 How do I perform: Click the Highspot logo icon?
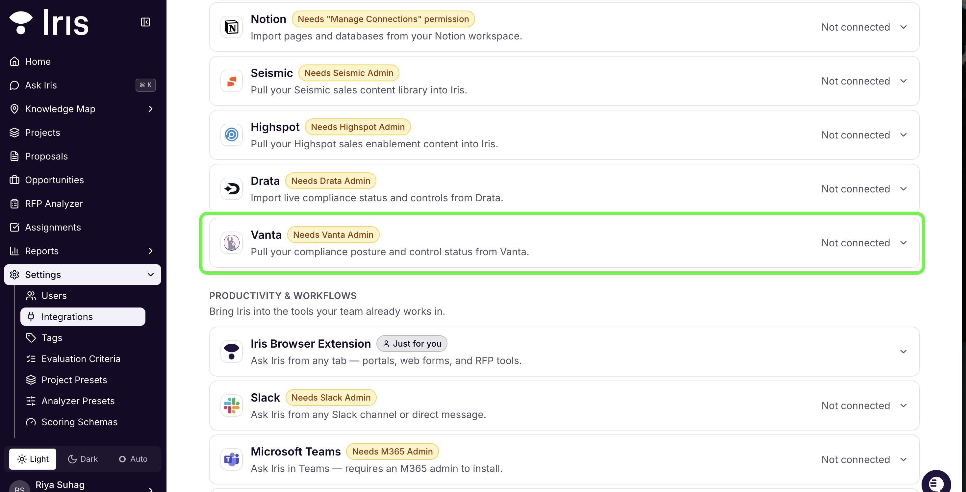[x=231, y=135]
